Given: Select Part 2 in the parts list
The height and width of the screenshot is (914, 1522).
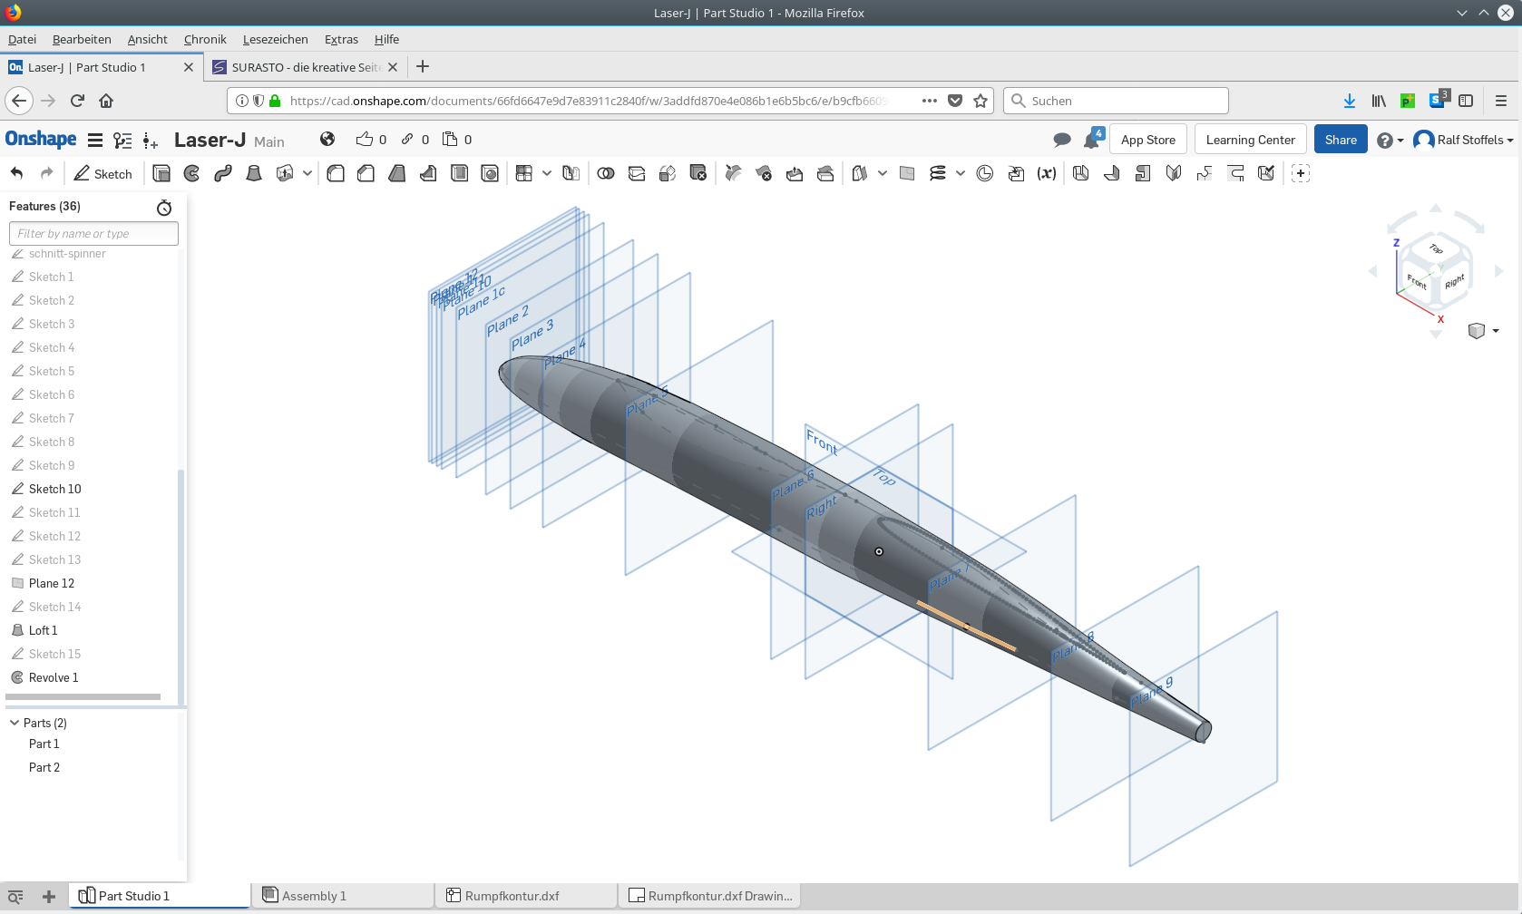Looking at the screenshot, I should (44, 767).
